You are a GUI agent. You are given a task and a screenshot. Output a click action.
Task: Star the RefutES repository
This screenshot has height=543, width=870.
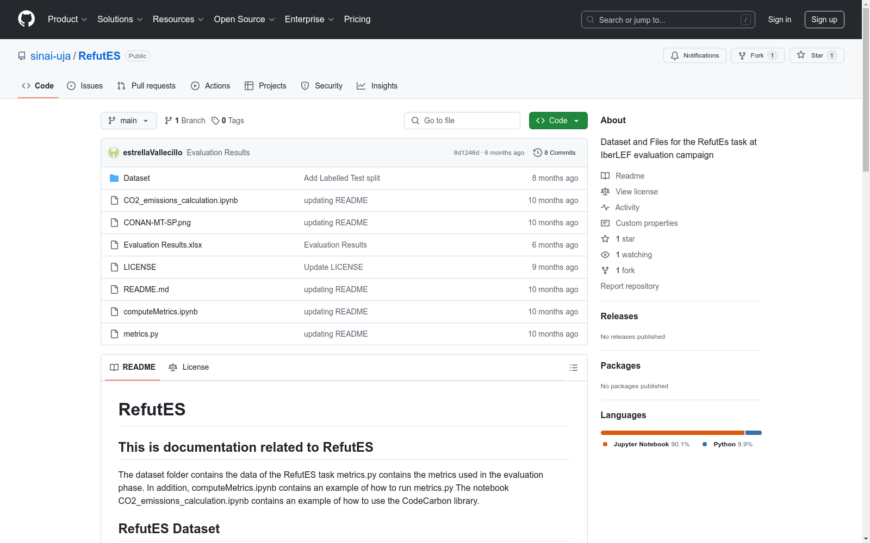click(817, 55)
